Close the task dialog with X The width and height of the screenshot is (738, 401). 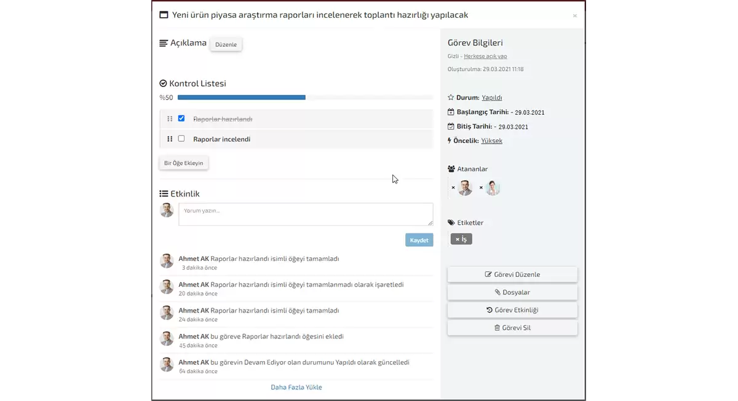[x=574, y=16]
